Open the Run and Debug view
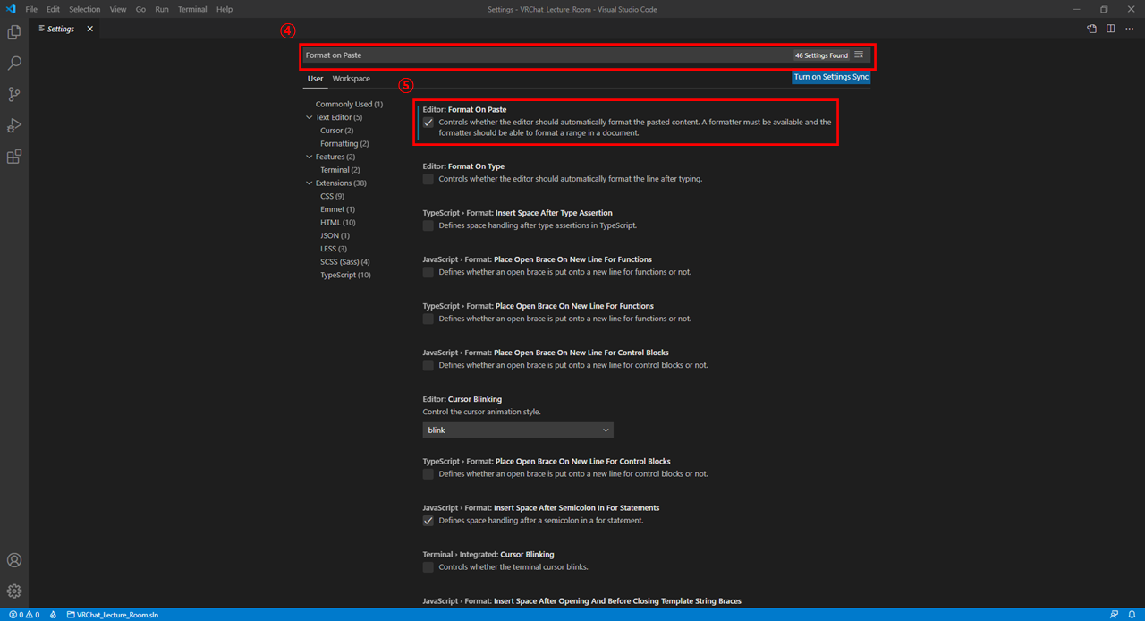Screen dimensions: 1145x621 [x=14, y=125]
